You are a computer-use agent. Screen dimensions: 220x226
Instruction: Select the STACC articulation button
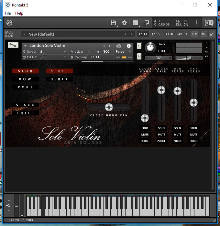[x=26, y=105]
